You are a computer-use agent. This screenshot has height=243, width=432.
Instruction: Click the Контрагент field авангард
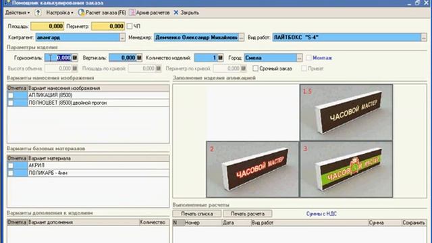pos(78,38)
